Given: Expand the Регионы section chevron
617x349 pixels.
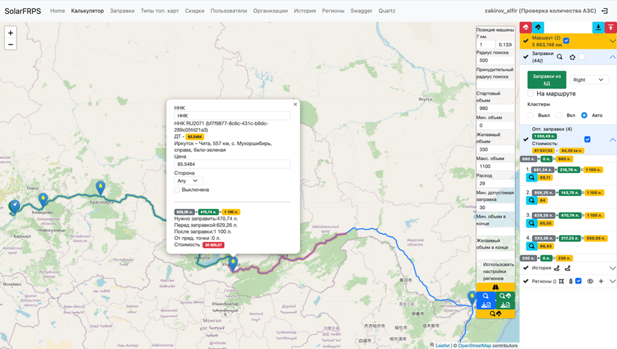Looking at the screenshot, I should tap(613, 281).
